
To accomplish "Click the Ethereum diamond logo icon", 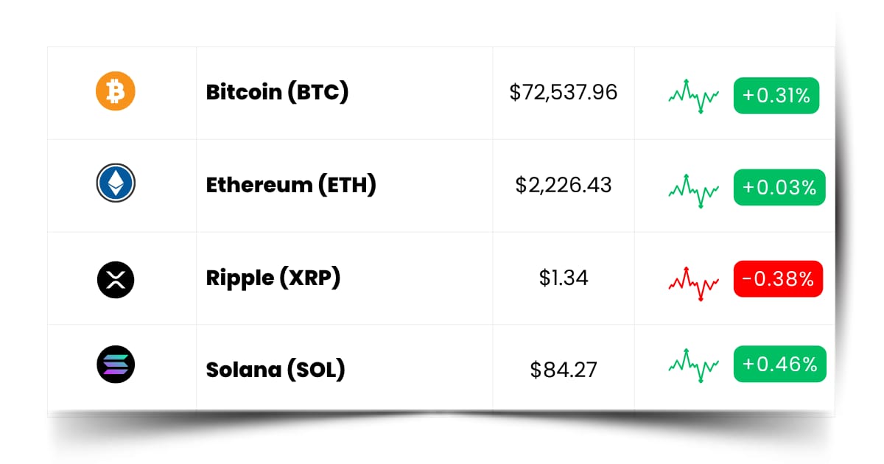I will click(x=116, y=184).
